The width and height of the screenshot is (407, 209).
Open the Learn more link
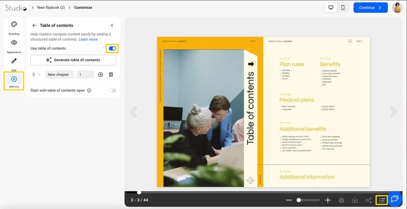tap(88, 40)
